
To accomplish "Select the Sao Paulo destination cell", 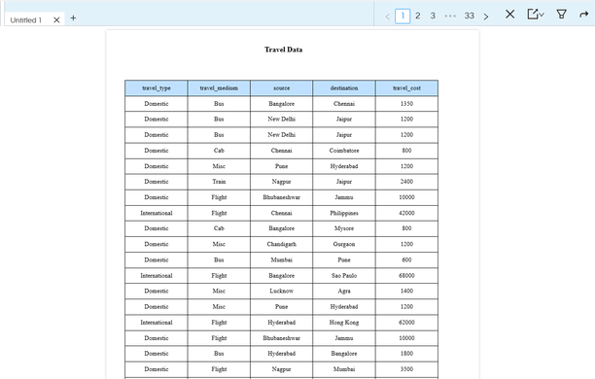I will [344, 276].
